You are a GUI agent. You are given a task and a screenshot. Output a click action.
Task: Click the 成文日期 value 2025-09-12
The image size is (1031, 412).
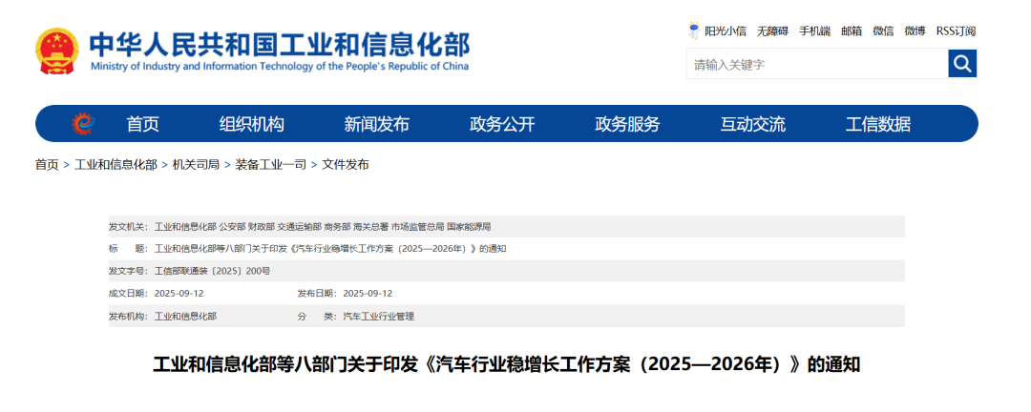point(179,293)
